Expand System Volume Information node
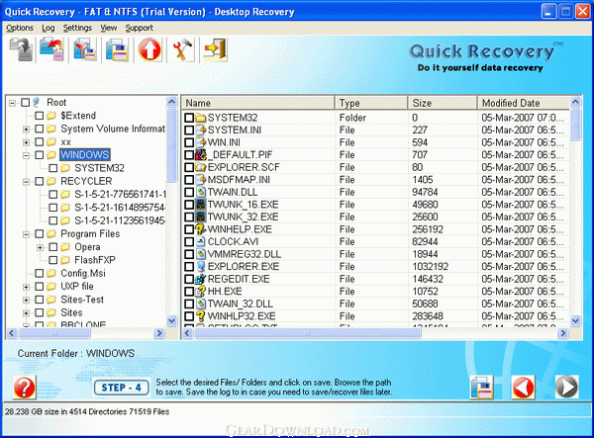The image size is (594, 438). pyautogui.click(x=26, y=129)
